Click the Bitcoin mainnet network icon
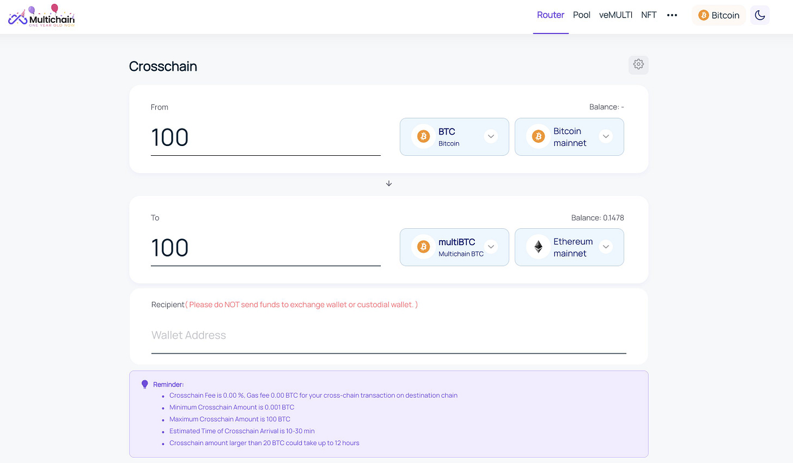The image size is (793, 463). coord(538,136)
